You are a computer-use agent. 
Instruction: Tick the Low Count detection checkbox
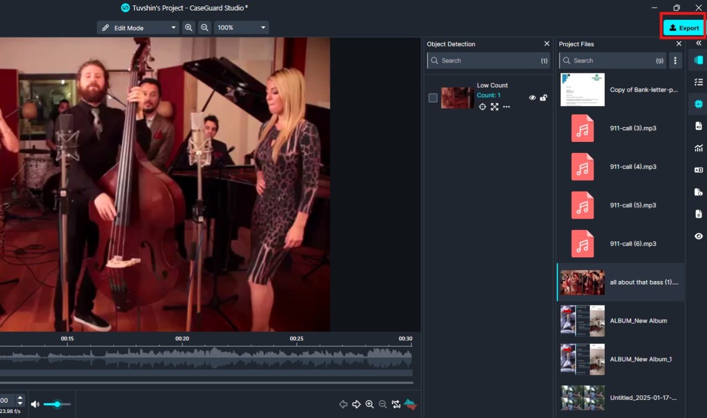pos(433,98)
